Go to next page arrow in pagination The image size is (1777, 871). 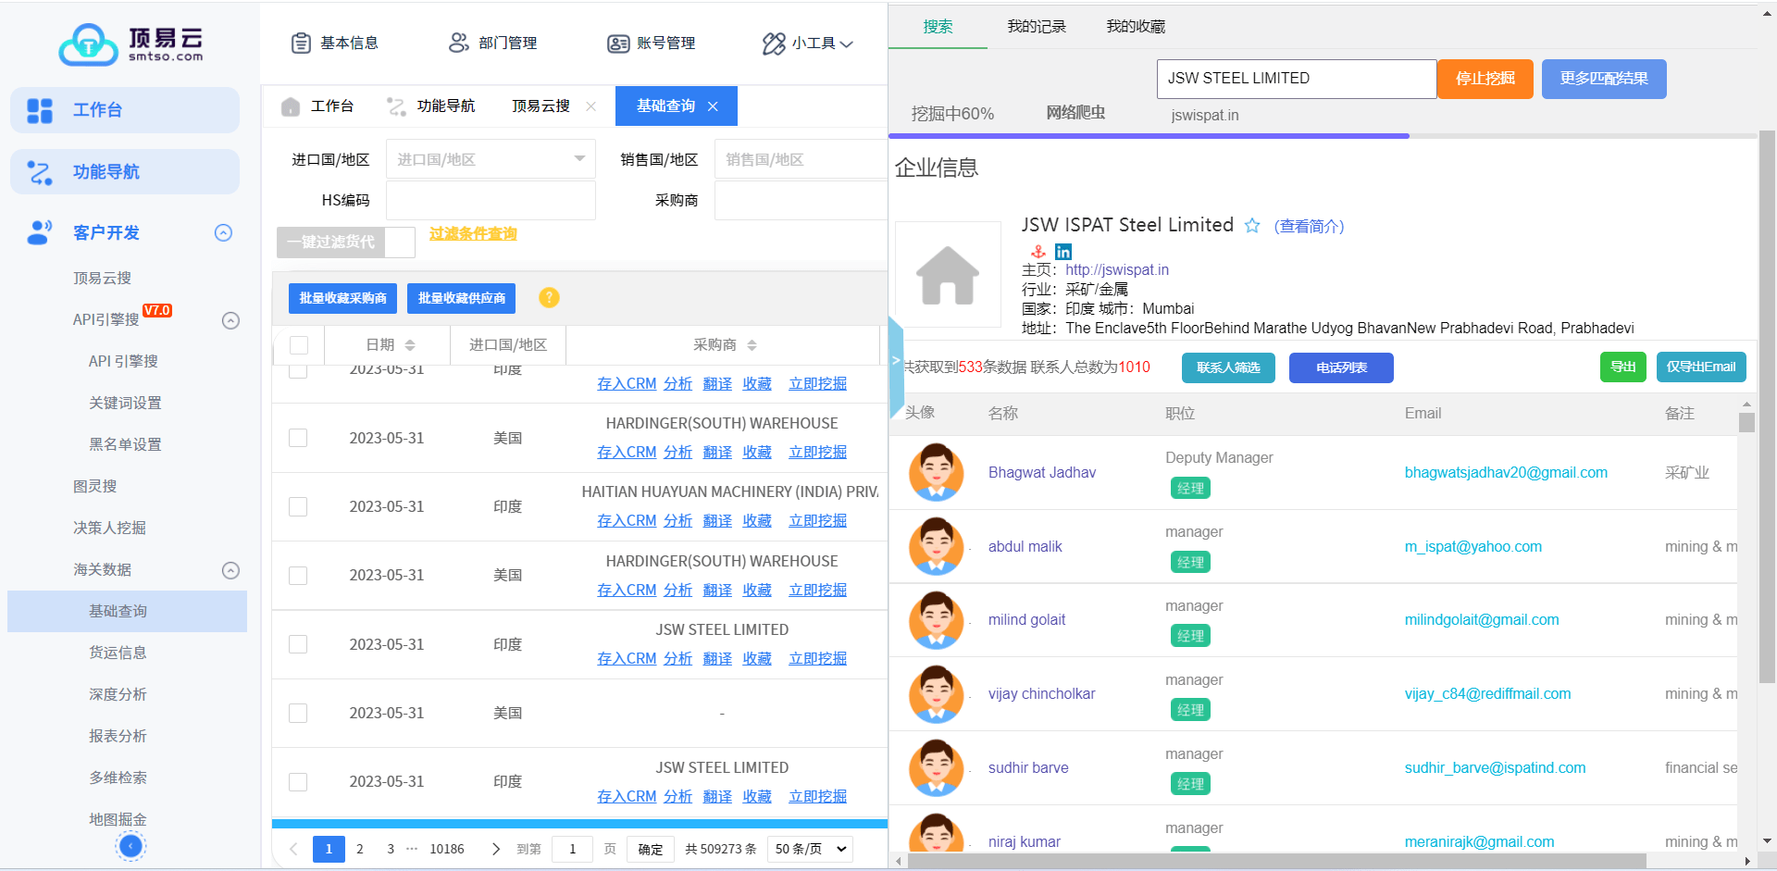[496, 849]
